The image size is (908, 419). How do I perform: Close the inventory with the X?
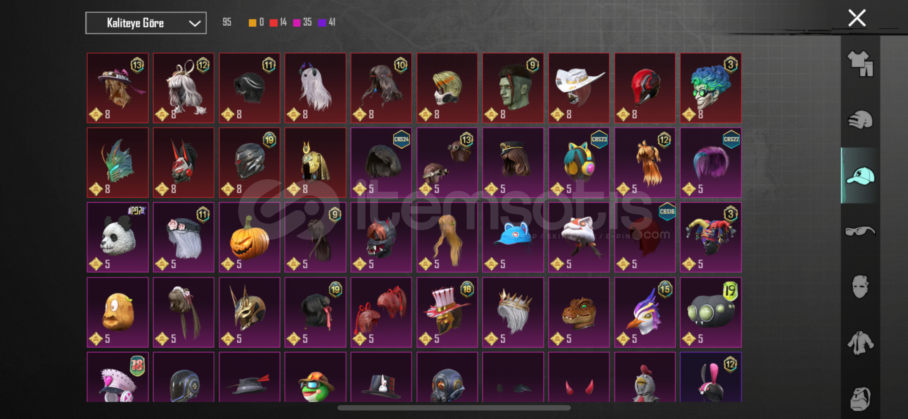coord(857,18)
